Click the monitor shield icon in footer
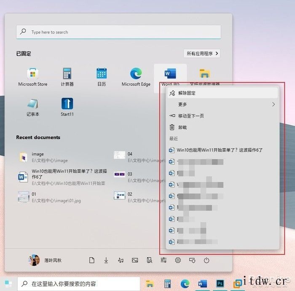295x291 pixels. pyautogui.click(x=192, y=260)
